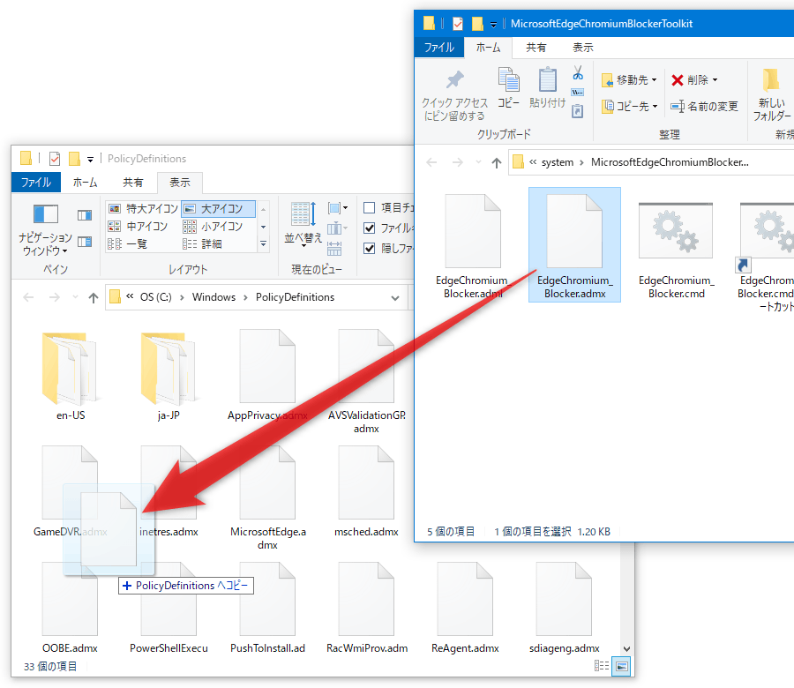Click the OS (C:) breadcrumb
Viewport: 794px width, 688px height.
pos(156,297)
